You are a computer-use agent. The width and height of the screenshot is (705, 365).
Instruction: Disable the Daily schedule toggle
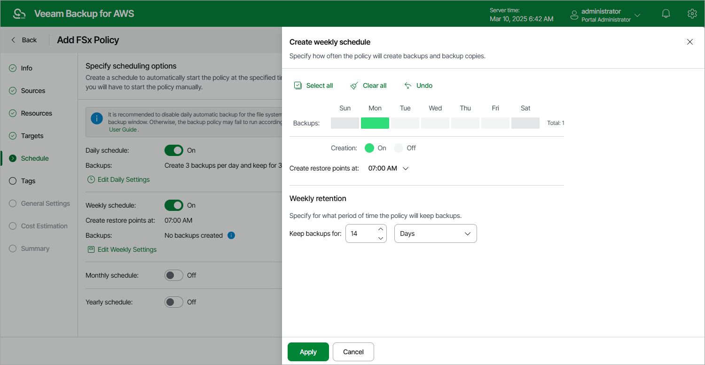(174, 150)
